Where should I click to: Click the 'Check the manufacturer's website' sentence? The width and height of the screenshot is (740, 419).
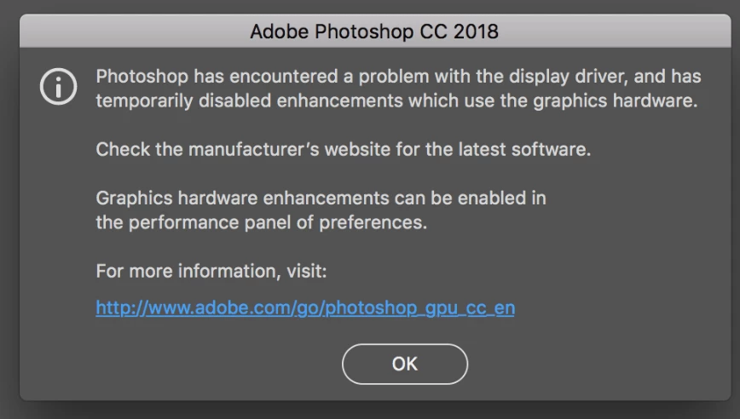[343, 150]
